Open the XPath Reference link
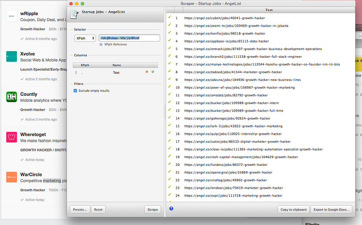Image resolution: width=362 pixels, height=225 pixels. click(115, 44)
